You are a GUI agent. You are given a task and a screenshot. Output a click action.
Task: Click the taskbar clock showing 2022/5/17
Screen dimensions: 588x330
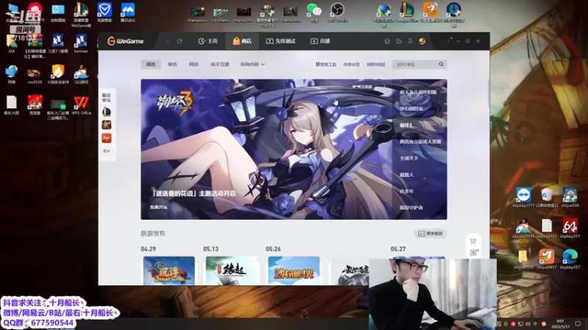(x=560, y=324)
